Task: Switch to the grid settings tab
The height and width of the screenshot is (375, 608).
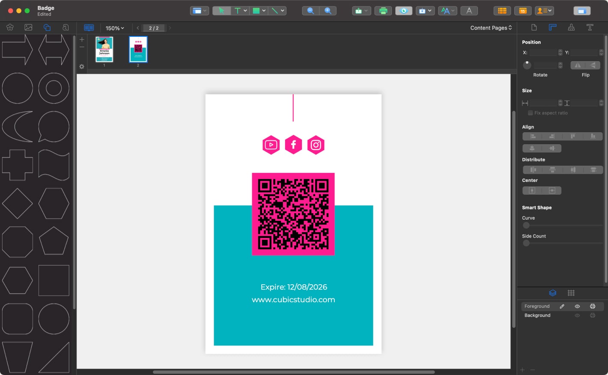Action: 571,293
